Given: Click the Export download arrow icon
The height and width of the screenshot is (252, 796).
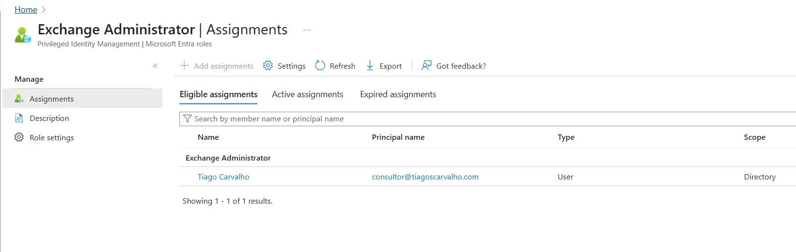Looking at the screenshot, I should pyautogui.click(x=370, y=65).
